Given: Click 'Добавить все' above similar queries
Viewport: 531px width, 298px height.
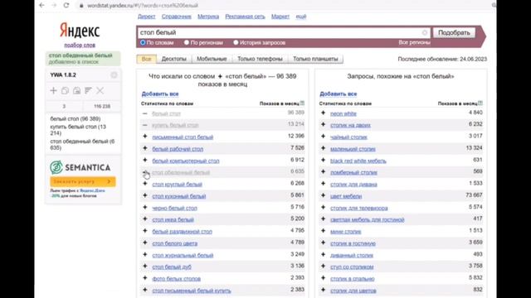Looking at the screenshot, I should pos(338,94).
